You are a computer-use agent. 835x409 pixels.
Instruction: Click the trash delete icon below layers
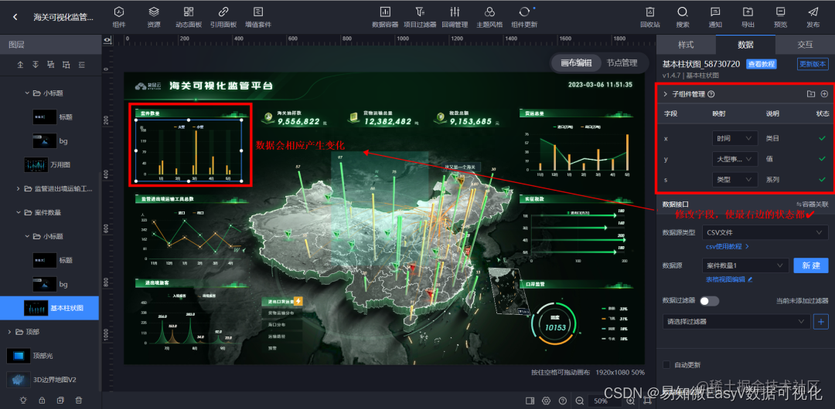coord(78,400)
